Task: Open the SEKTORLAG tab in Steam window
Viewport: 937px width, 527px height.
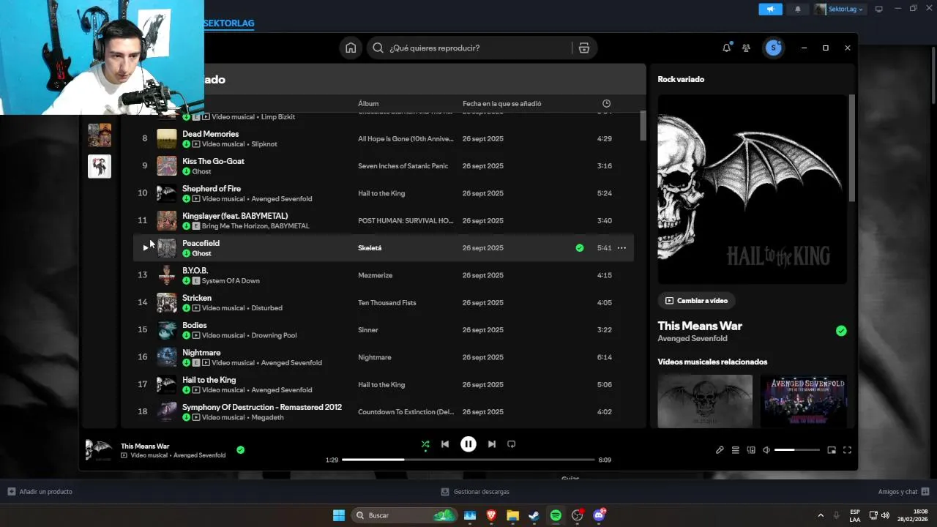Action: [x=229, y=23]
